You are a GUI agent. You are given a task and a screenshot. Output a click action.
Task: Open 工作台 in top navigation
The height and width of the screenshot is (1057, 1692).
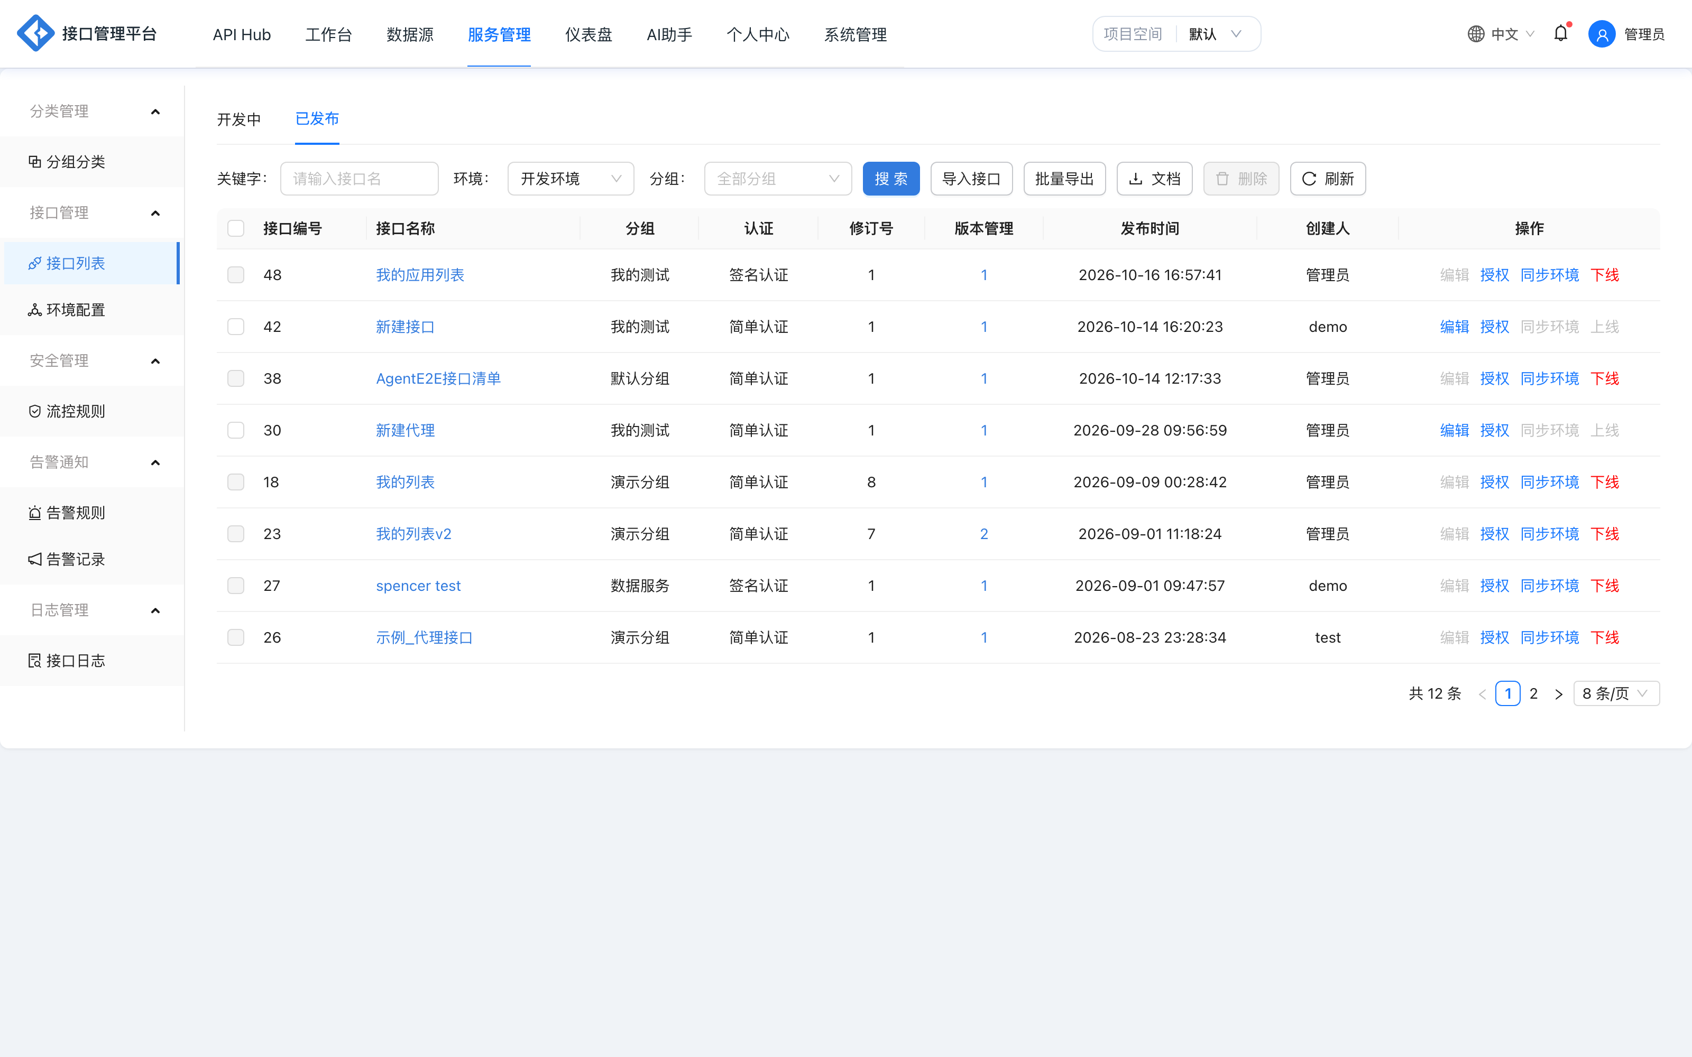[328, 34]
